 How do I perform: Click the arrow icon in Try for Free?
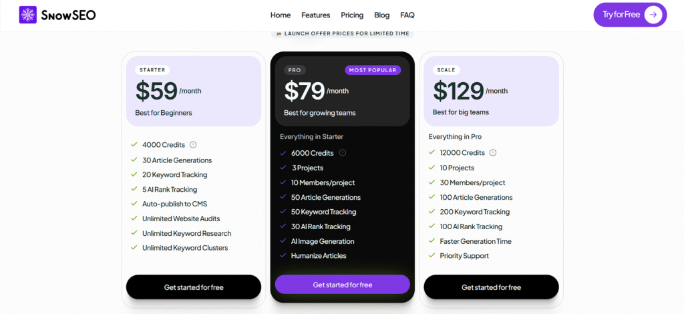[x=653, y=15]
